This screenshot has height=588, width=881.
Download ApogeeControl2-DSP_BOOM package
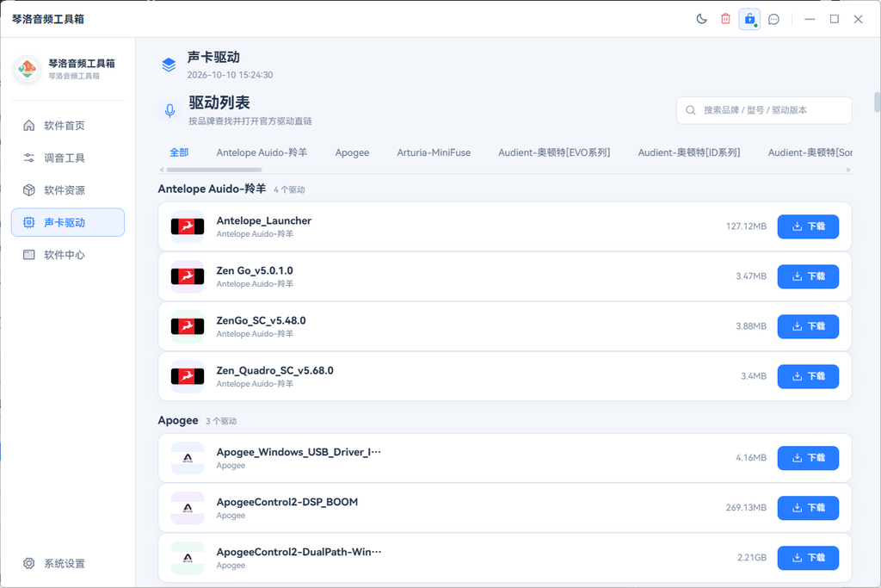[x=808, y=508]
